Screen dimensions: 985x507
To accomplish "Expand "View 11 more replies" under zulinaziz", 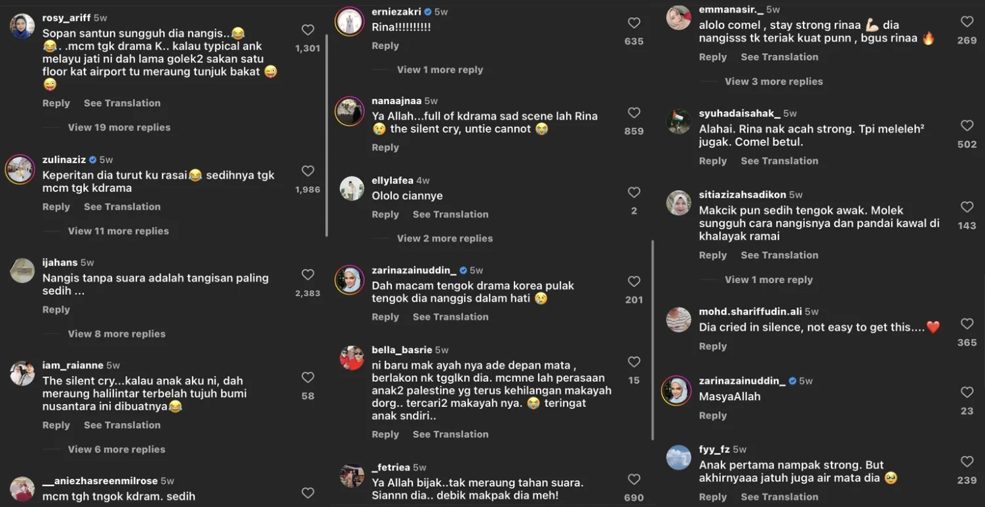I will pos(118,231).
